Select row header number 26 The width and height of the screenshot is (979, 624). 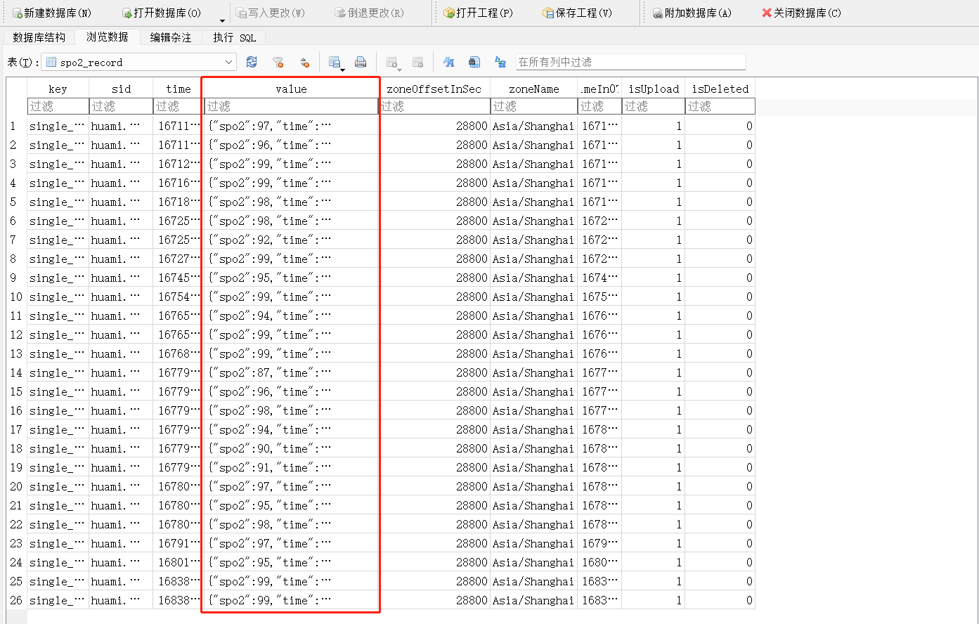[17, 600]
